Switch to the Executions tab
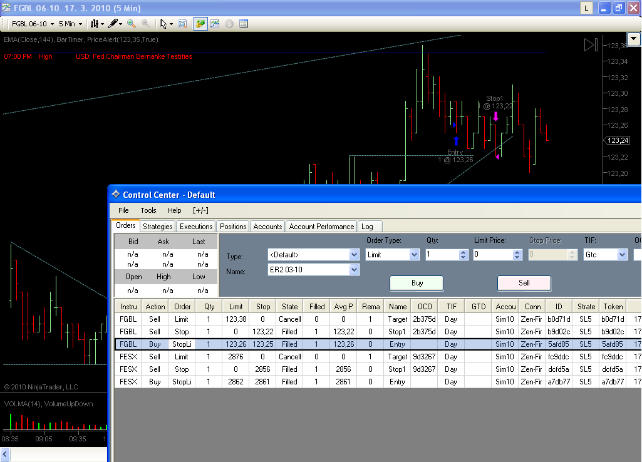Viewport: 642px width, 462px height. [x=196, y=227]
